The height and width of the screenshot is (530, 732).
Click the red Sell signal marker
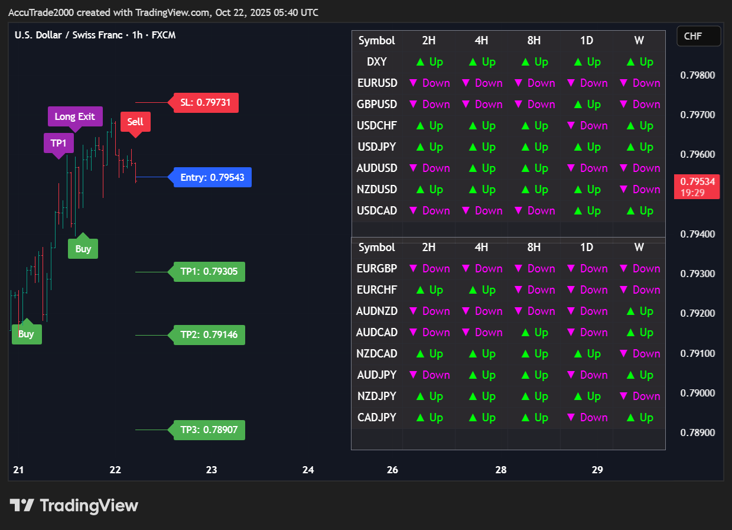[x=135, y=122]
